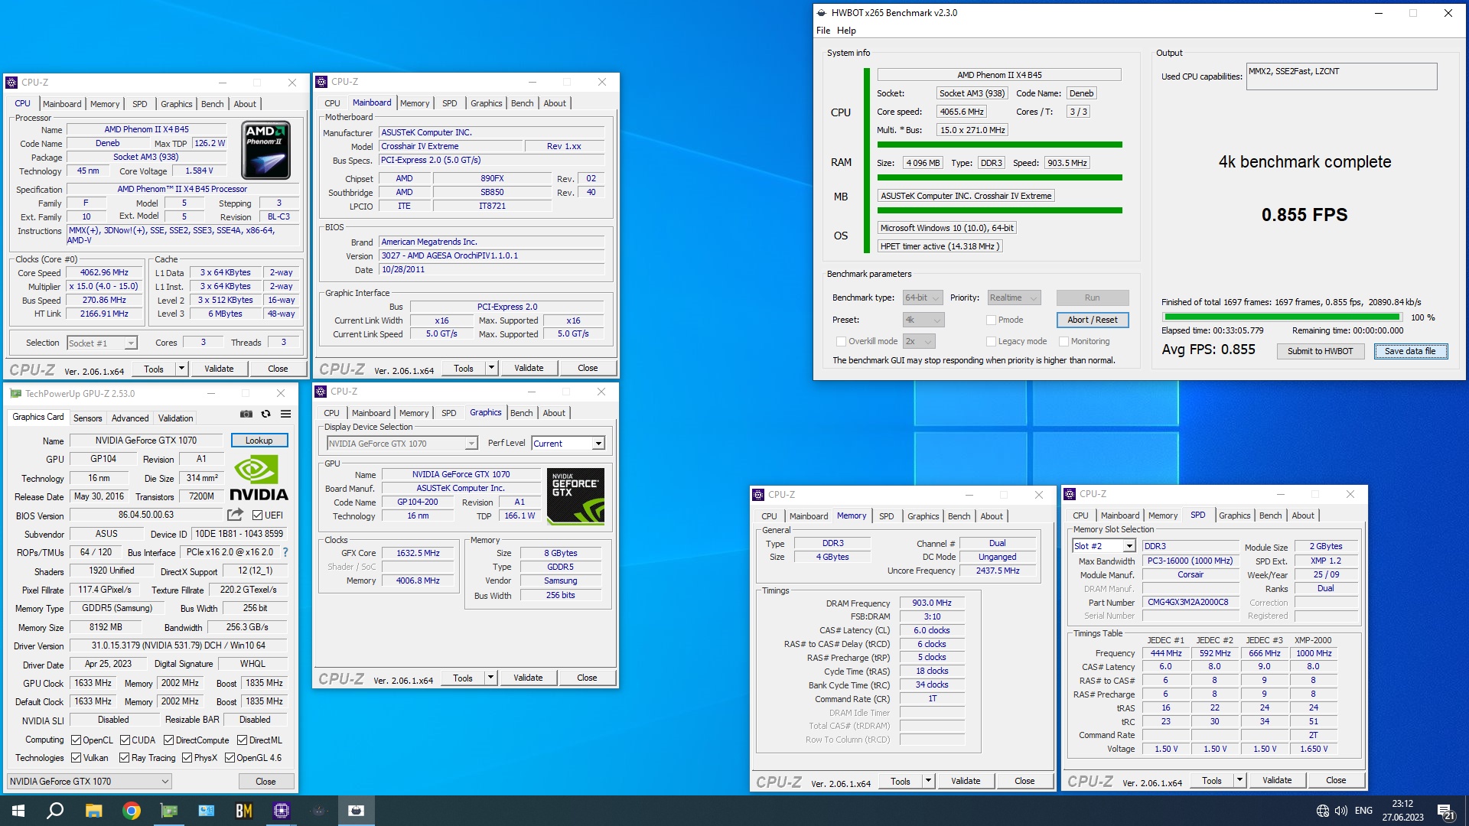Open the File menu in HWBOT
The image size is (1469, 826).
tap(823, 31)
